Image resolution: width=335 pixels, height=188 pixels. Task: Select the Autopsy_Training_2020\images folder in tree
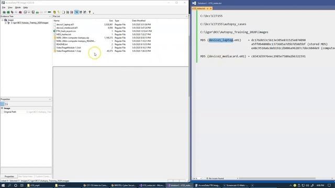30,23
